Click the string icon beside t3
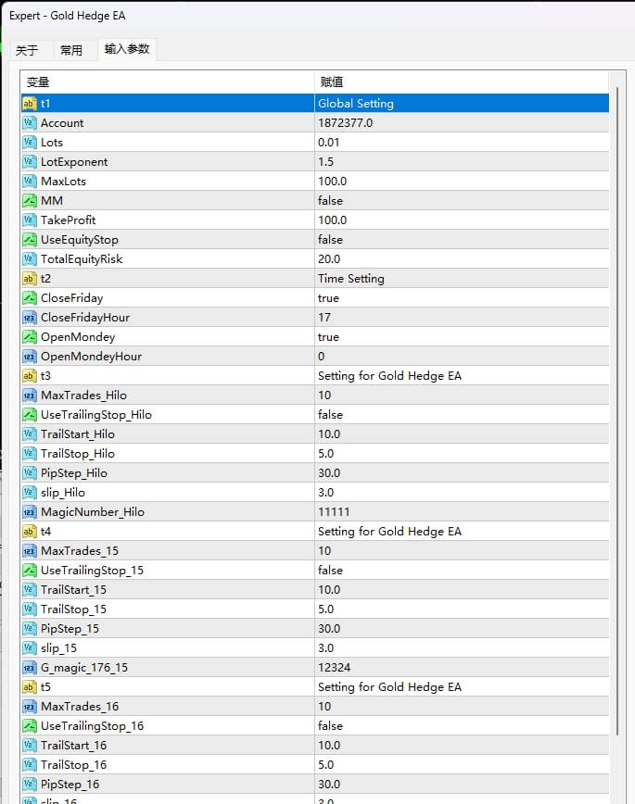 coord(29,376)
